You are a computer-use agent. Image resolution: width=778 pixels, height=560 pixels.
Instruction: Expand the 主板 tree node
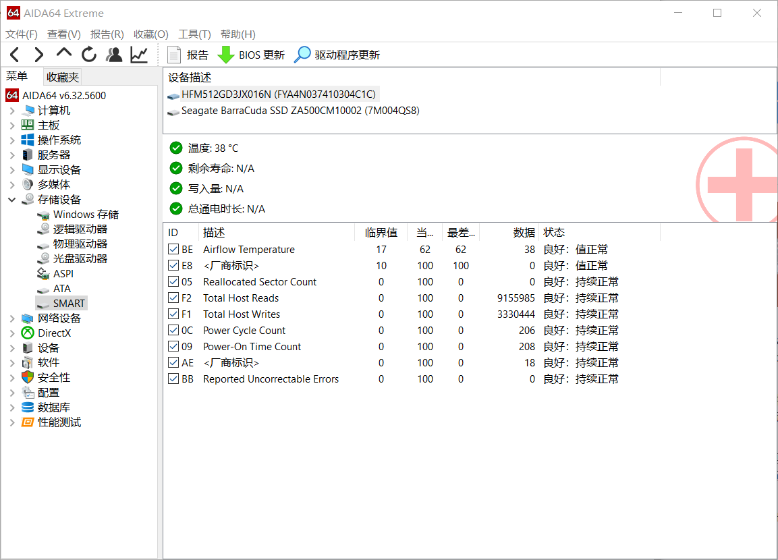[12, 125]
